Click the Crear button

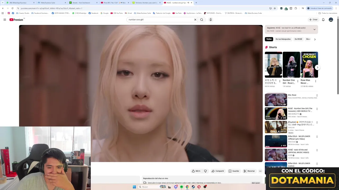[313, 20]
